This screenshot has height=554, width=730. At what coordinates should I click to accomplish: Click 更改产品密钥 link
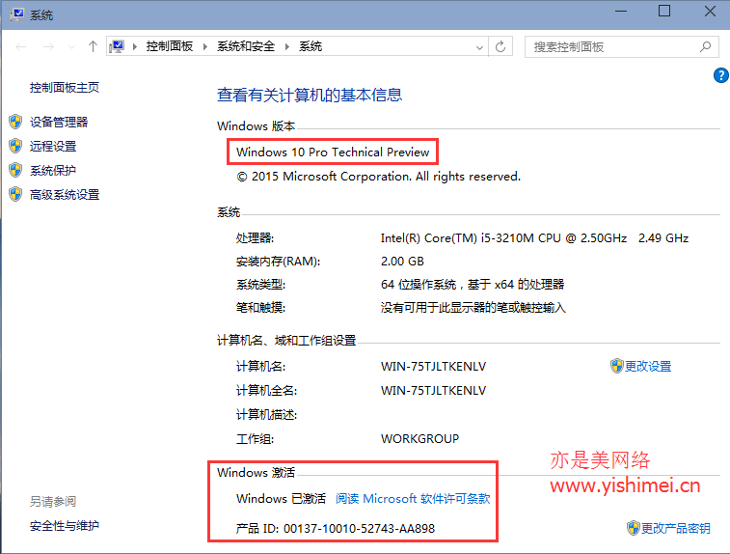coord(676,528)
